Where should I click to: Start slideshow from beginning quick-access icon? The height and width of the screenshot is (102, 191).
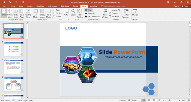tap(23, 2)
